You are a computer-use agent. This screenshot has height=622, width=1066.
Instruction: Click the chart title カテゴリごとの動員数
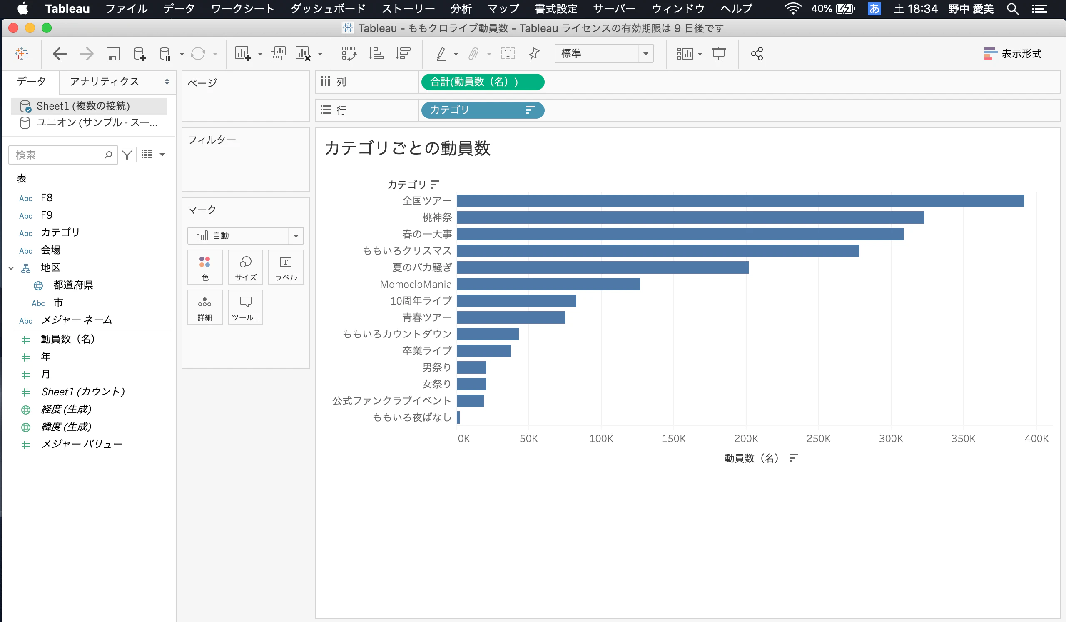tap(407, 148)
